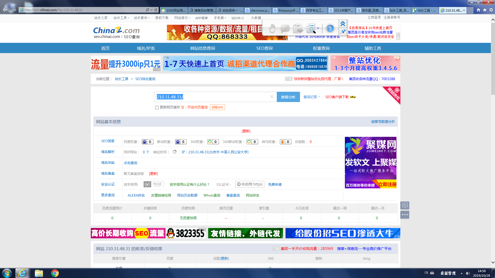Click the browser address bar URL
Screen dimensions: 495x278
83,10
